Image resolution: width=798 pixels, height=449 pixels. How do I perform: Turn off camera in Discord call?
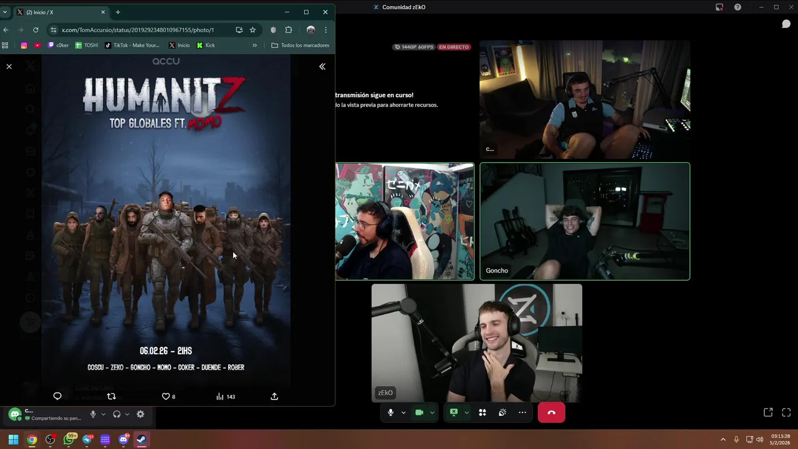pyautogui.click(x=420, y=412)
